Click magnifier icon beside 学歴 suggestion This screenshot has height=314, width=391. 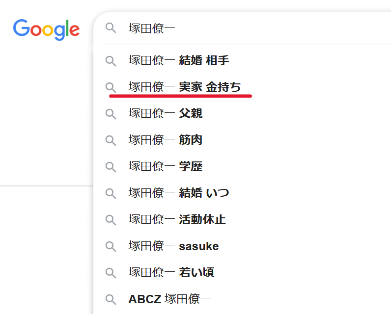coord(111,167)
